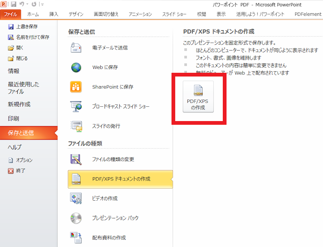Switch to the 校閲 tab
This screenshot has height=247, width=323.
click(202, 14)
